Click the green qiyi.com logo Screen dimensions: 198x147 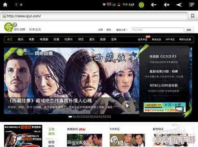[14, 27]
